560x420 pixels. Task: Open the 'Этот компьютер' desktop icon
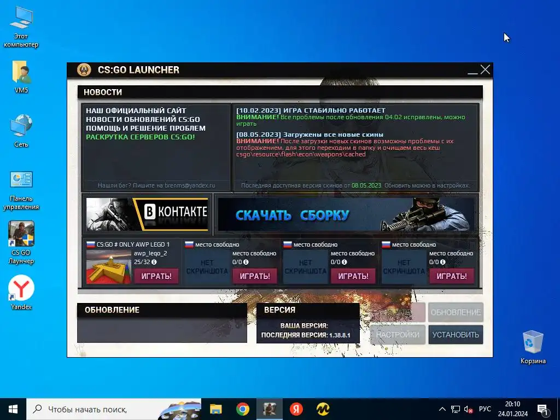tap(21, 27)
